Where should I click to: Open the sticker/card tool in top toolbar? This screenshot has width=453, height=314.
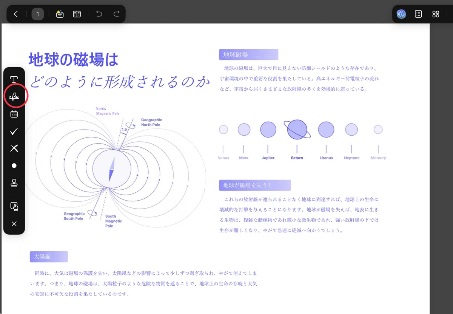[x=60, y=14]
